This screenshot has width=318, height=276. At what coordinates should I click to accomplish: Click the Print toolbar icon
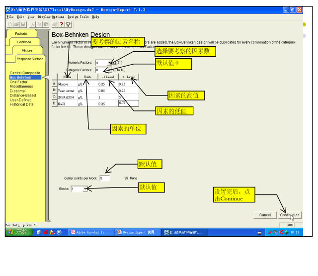click(x=54, y=24)
